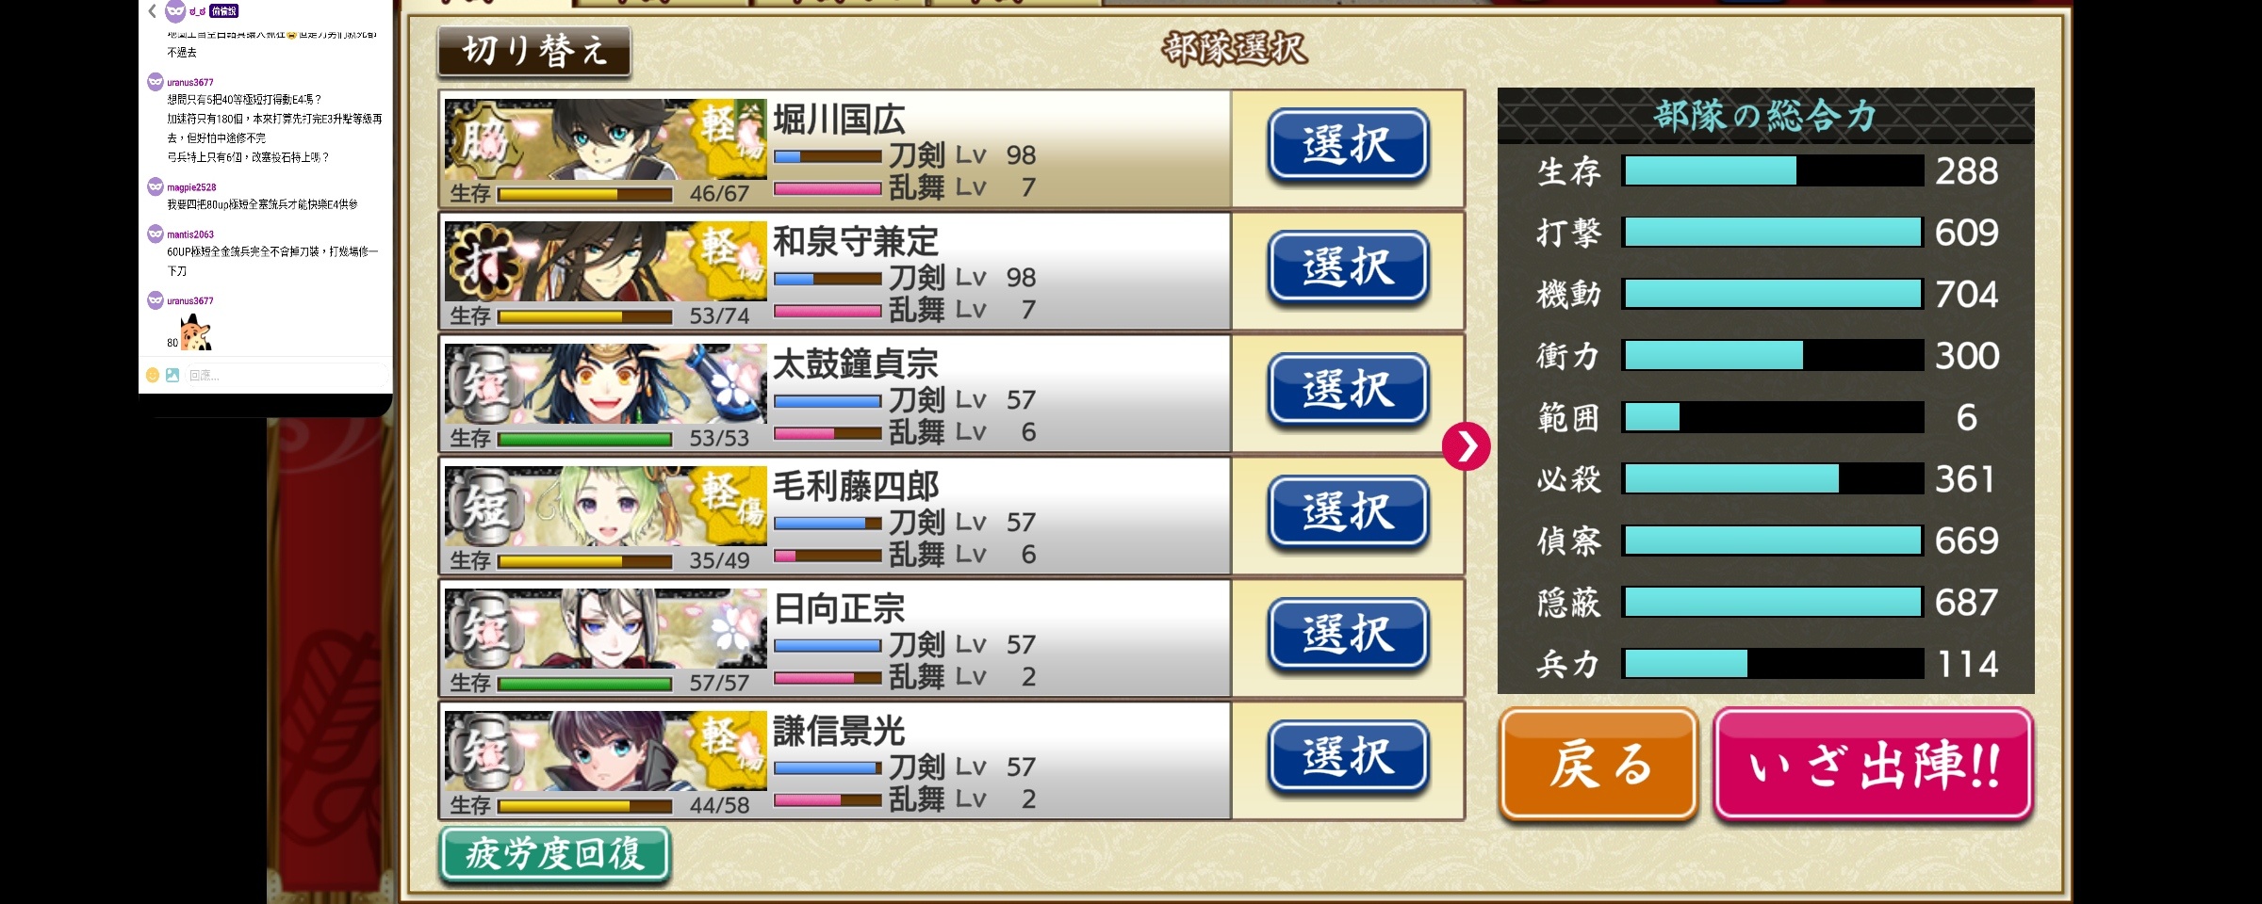Tap the back chevron in chat panel

coord(153,11)
